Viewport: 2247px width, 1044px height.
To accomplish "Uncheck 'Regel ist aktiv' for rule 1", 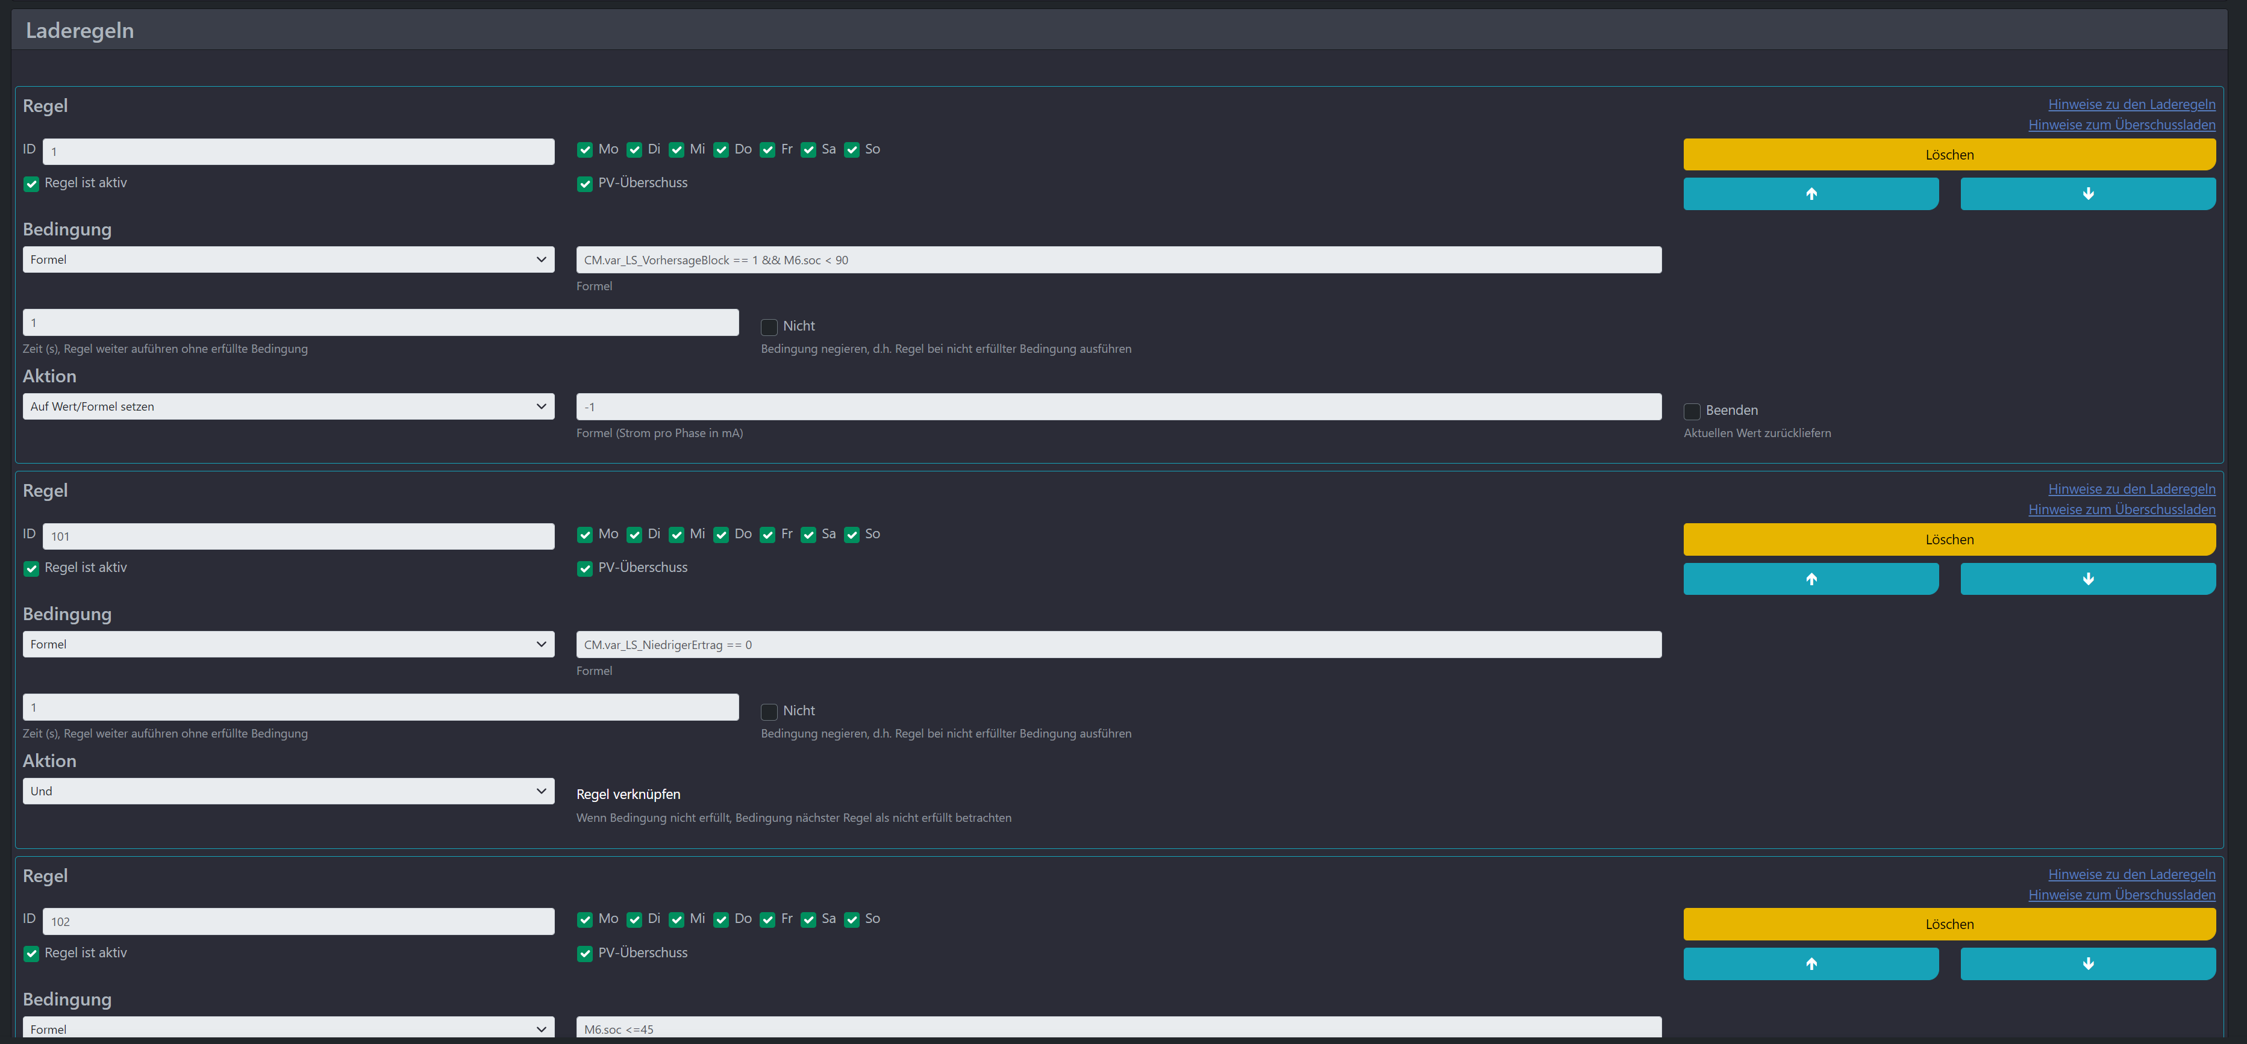I will coord(31,184).
